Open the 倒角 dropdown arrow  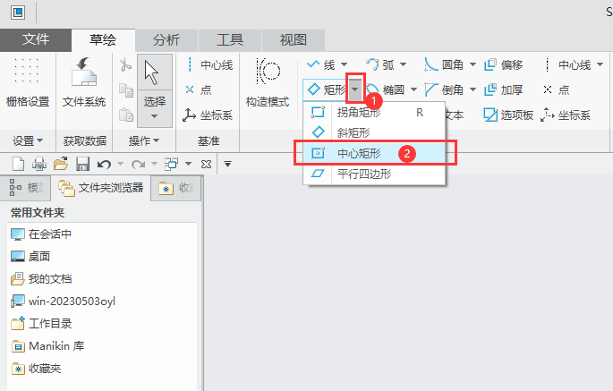[x=473, y=90]
